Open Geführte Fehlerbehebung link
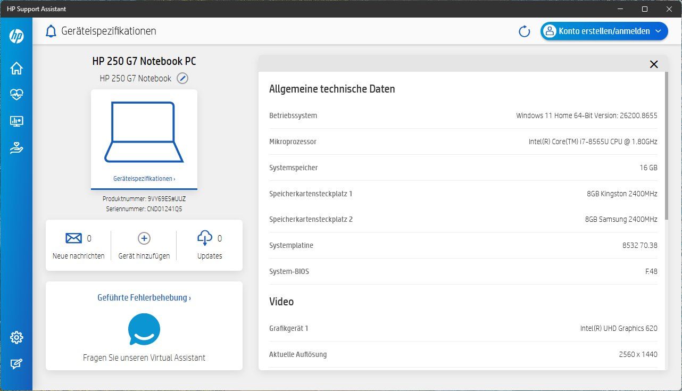Image resolution: width=682 pixels, height=391 pixels. point(144,298)
